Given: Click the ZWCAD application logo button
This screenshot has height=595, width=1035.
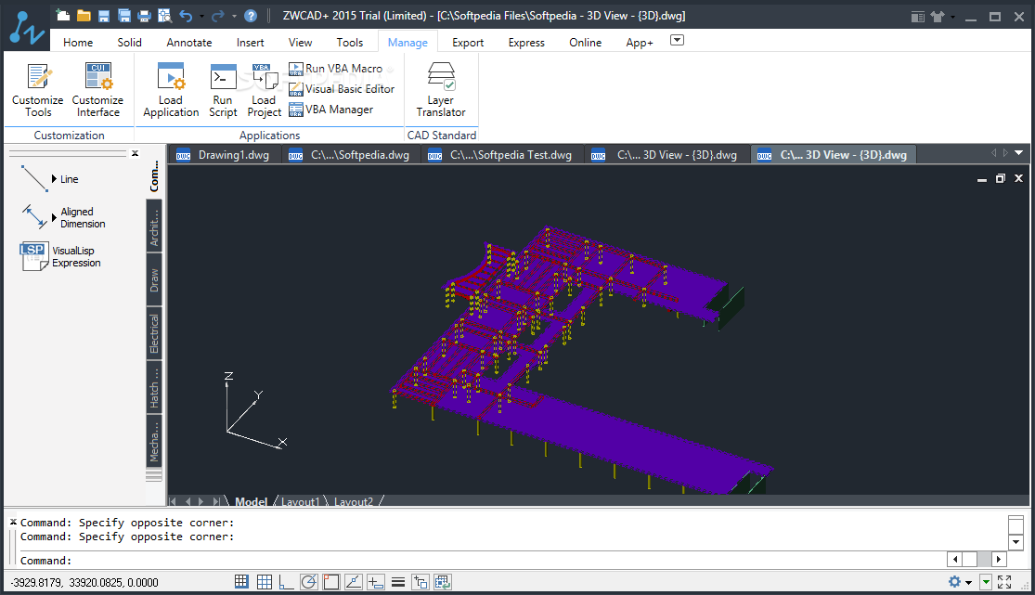Looking at the screenshot, I should coord(26,27).
